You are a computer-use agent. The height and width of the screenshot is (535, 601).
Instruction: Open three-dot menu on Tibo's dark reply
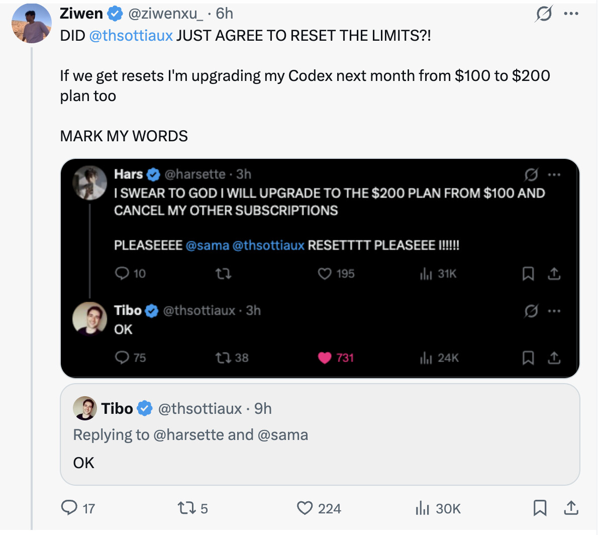click(x=554, y=311)
